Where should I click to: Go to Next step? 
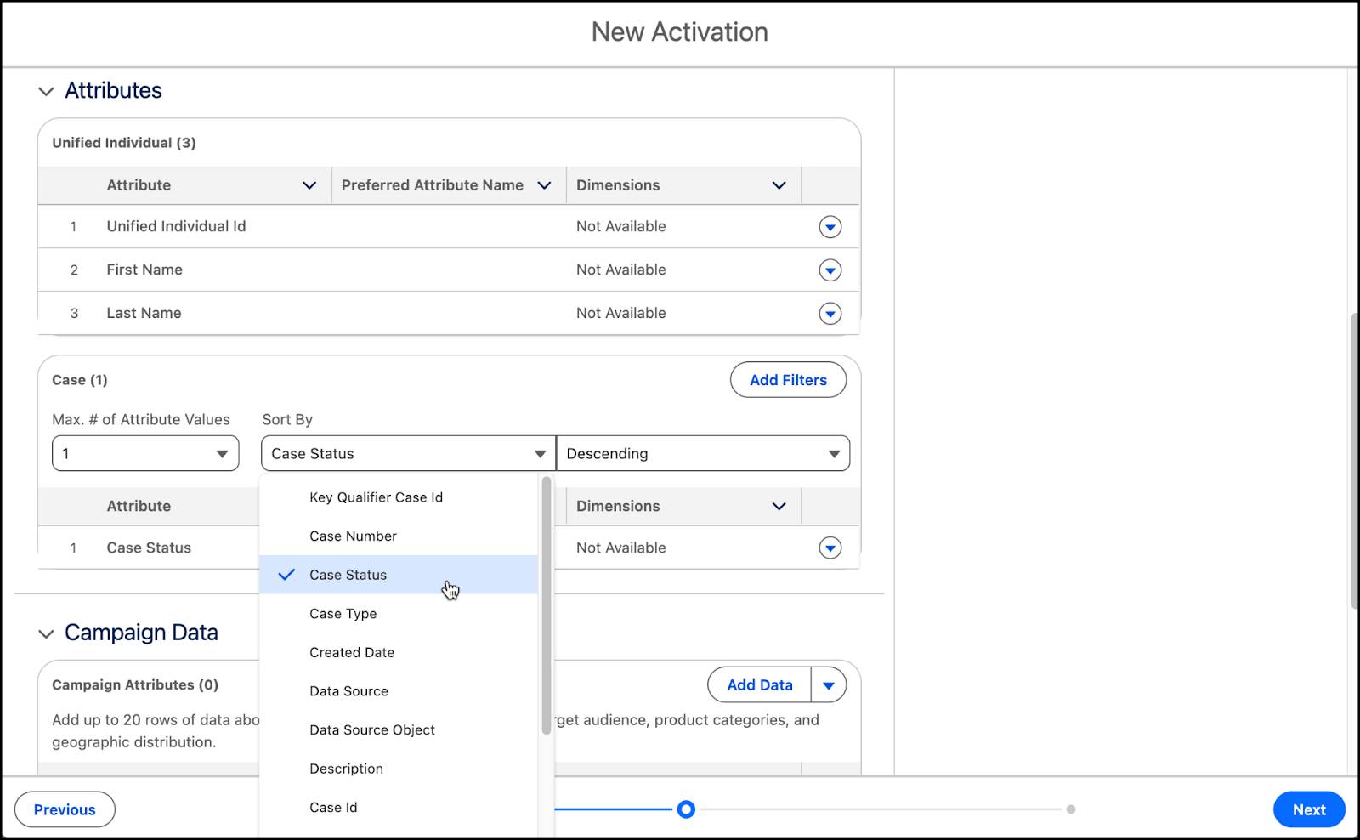coord(1308,809)
